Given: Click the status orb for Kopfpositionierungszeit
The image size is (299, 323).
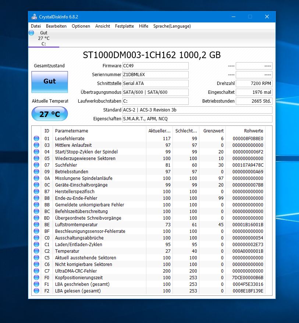Looking at the screenshot, I should point(36,277).
